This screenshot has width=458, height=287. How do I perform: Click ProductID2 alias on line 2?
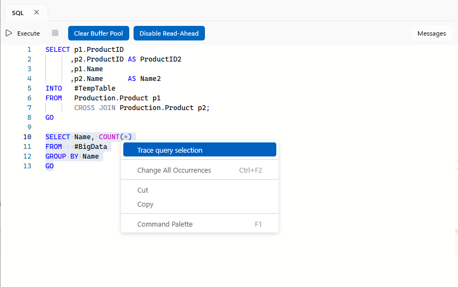[x=161, y=59]
